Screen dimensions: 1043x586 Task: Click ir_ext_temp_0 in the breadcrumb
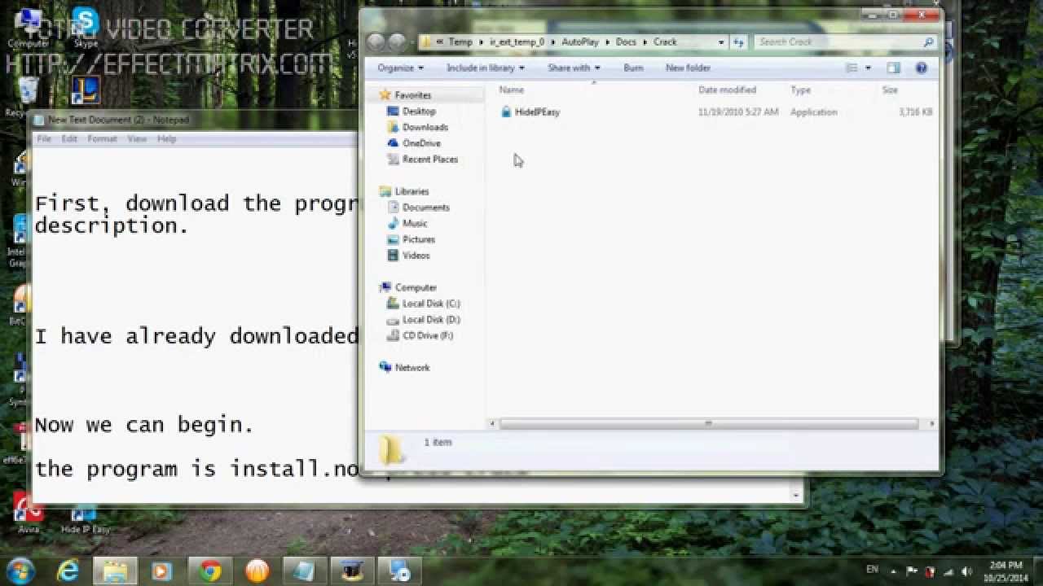click(517, 42)
